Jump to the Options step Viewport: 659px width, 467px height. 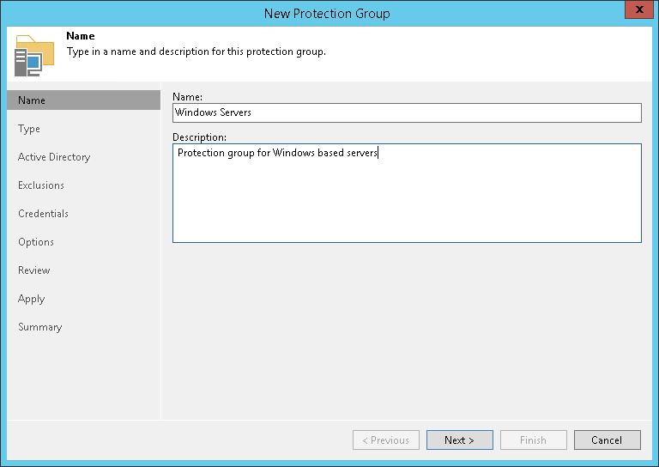[x=36, y=242]
